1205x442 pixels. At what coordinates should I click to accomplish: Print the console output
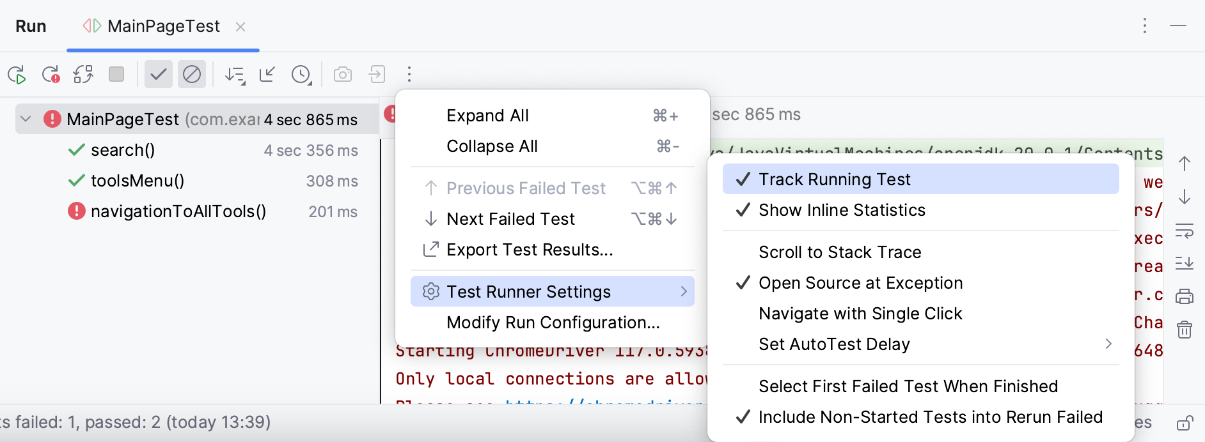point(1185,296)
